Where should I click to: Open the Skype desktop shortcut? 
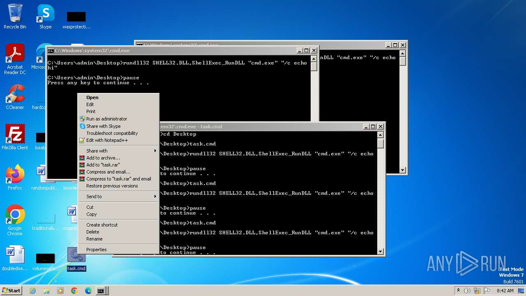[45, 17]
